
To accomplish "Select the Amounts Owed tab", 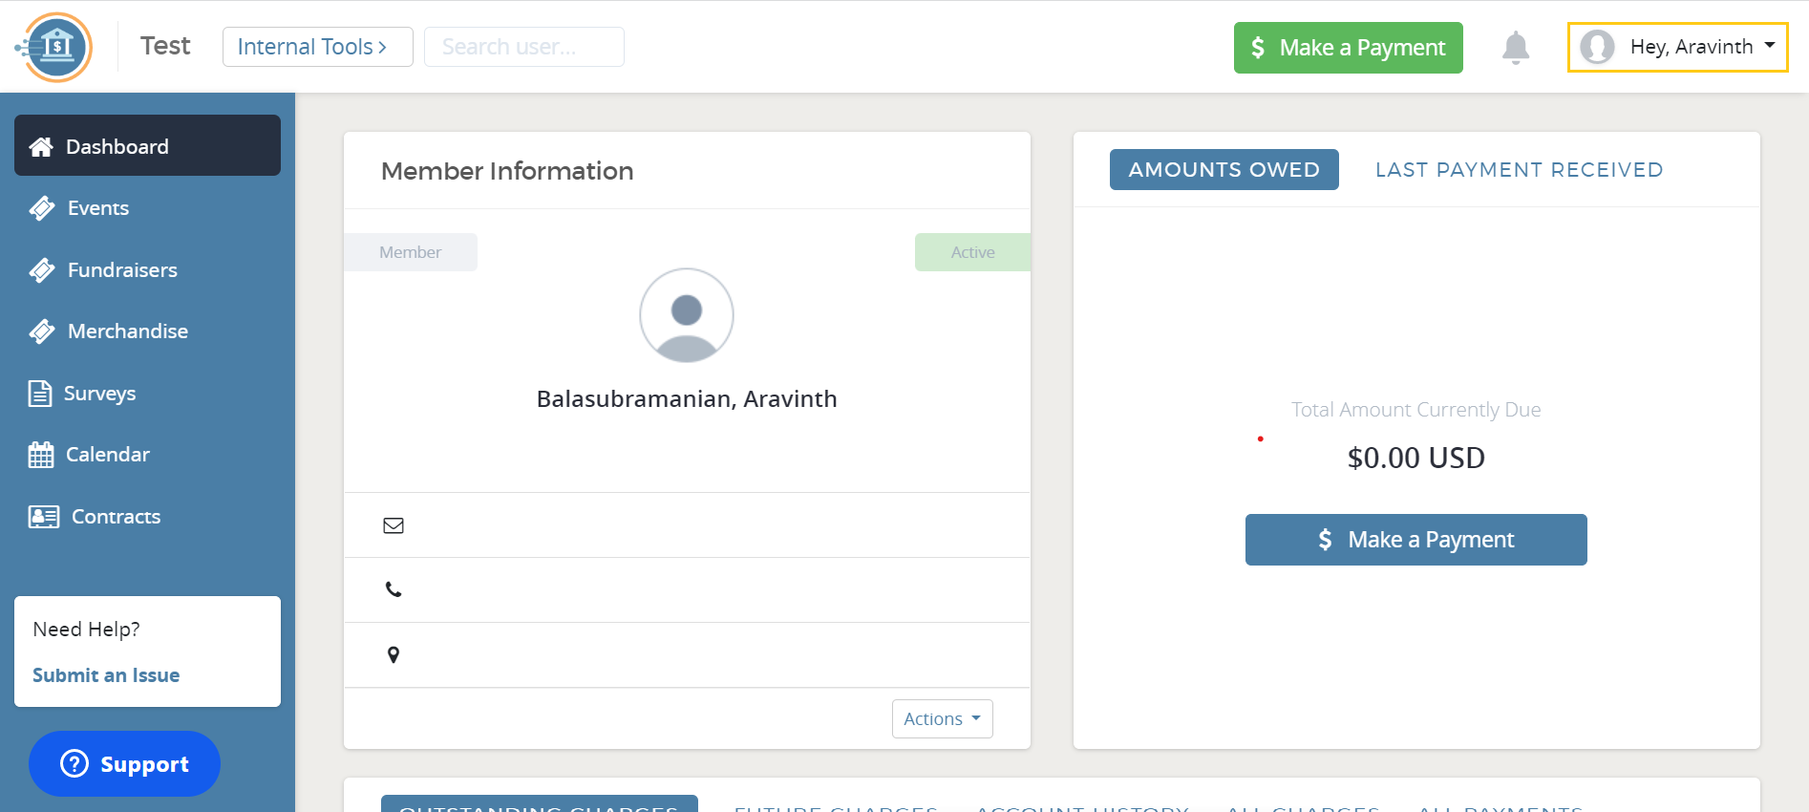I will tap(1224, 170).
